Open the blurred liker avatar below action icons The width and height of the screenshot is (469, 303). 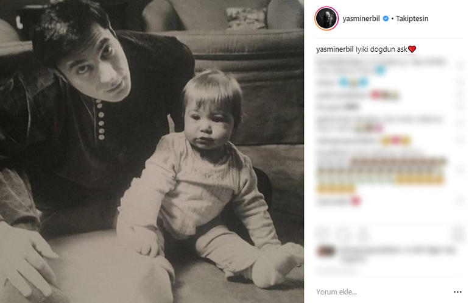pyautogui.click(x=326, y=251)
